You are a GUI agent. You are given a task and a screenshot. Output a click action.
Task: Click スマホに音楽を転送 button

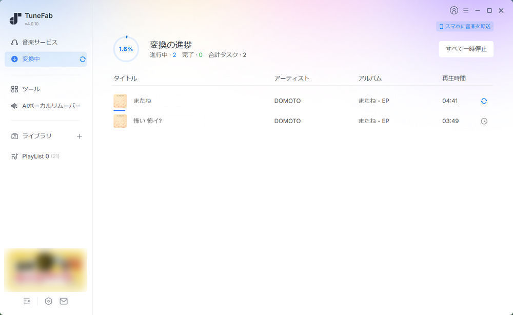pos(465,26)
